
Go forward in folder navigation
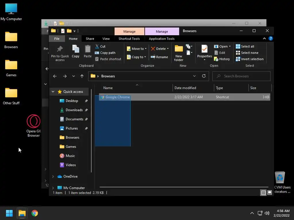[x=65, y=76]
